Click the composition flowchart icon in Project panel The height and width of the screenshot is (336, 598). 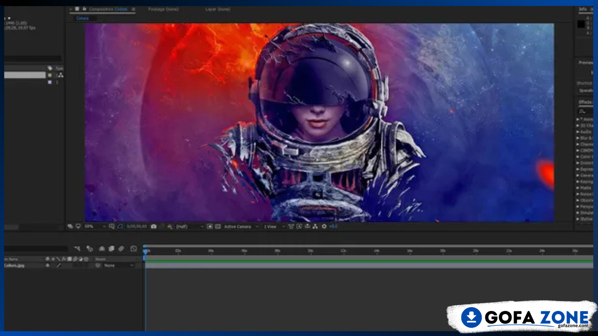click(x=60, y=75)
